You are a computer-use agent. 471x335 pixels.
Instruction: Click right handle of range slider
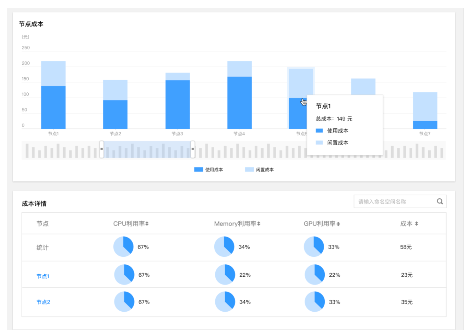coord(192,149)
